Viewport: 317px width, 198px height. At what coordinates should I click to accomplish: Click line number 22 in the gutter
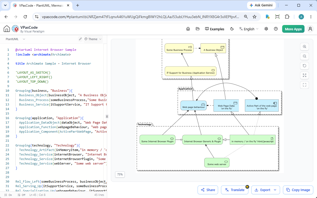[7, 145]
